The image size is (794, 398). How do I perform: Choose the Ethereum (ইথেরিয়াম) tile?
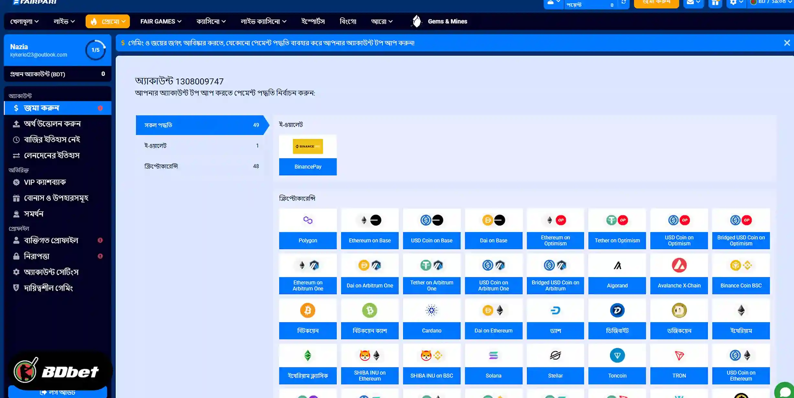(x=741, y=319)
